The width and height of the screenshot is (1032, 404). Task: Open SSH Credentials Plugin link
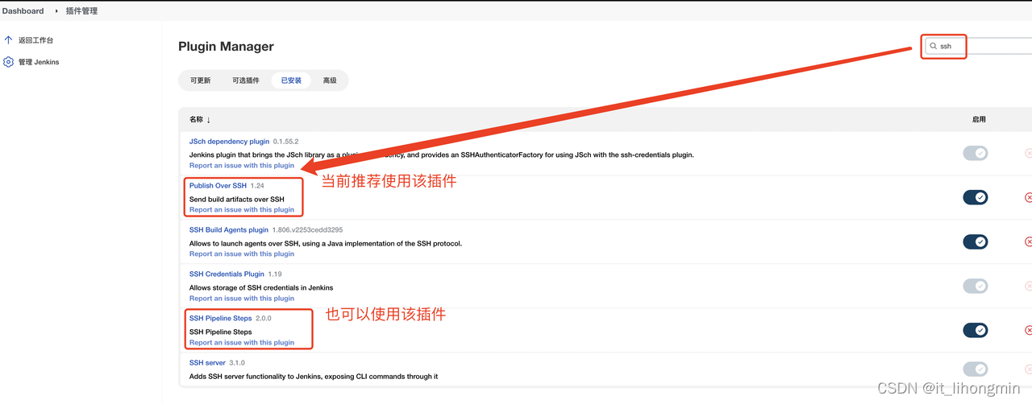pos(227,274)
